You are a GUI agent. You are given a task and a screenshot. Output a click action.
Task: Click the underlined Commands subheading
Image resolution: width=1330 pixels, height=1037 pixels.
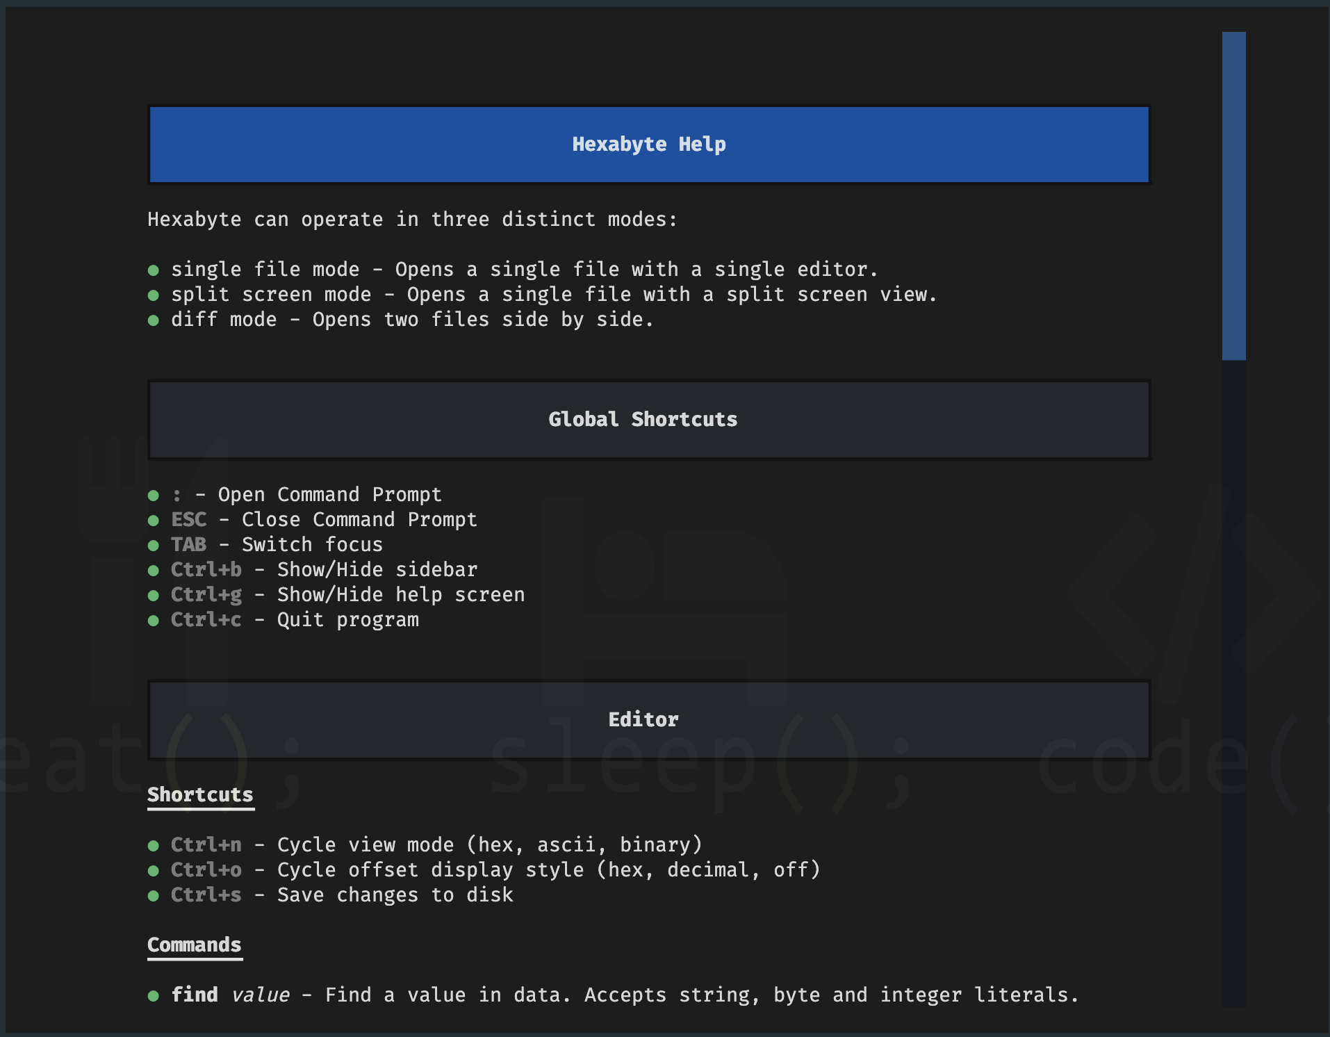195,945
